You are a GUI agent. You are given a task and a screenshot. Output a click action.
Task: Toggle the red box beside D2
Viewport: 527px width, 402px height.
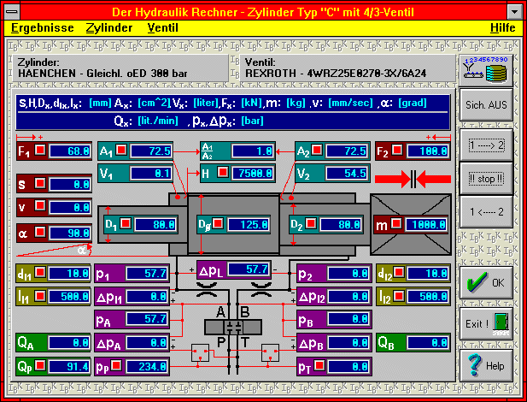[x=311, y=223]
